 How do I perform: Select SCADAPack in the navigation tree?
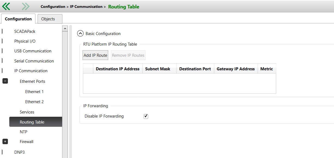(25, 31)
